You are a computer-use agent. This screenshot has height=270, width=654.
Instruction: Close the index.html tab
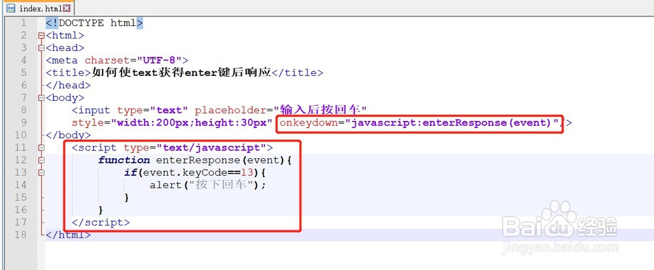coord(67,8)
